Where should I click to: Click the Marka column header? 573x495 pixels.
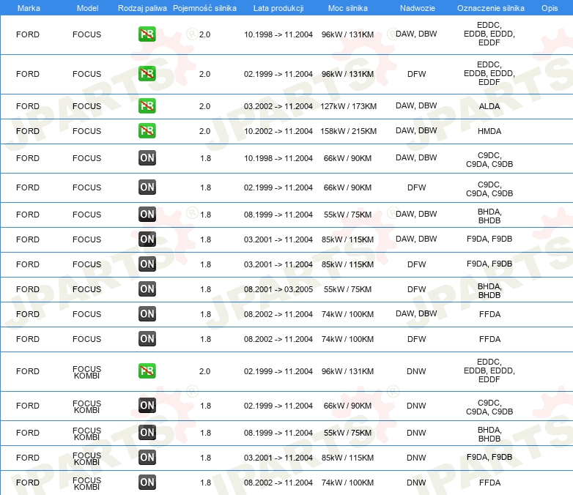29,8
